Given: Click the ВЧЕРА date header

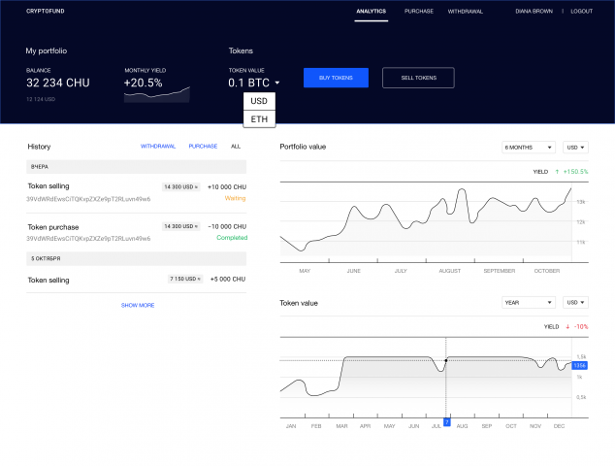Looking at the screenshot, I should coord(136,167).
